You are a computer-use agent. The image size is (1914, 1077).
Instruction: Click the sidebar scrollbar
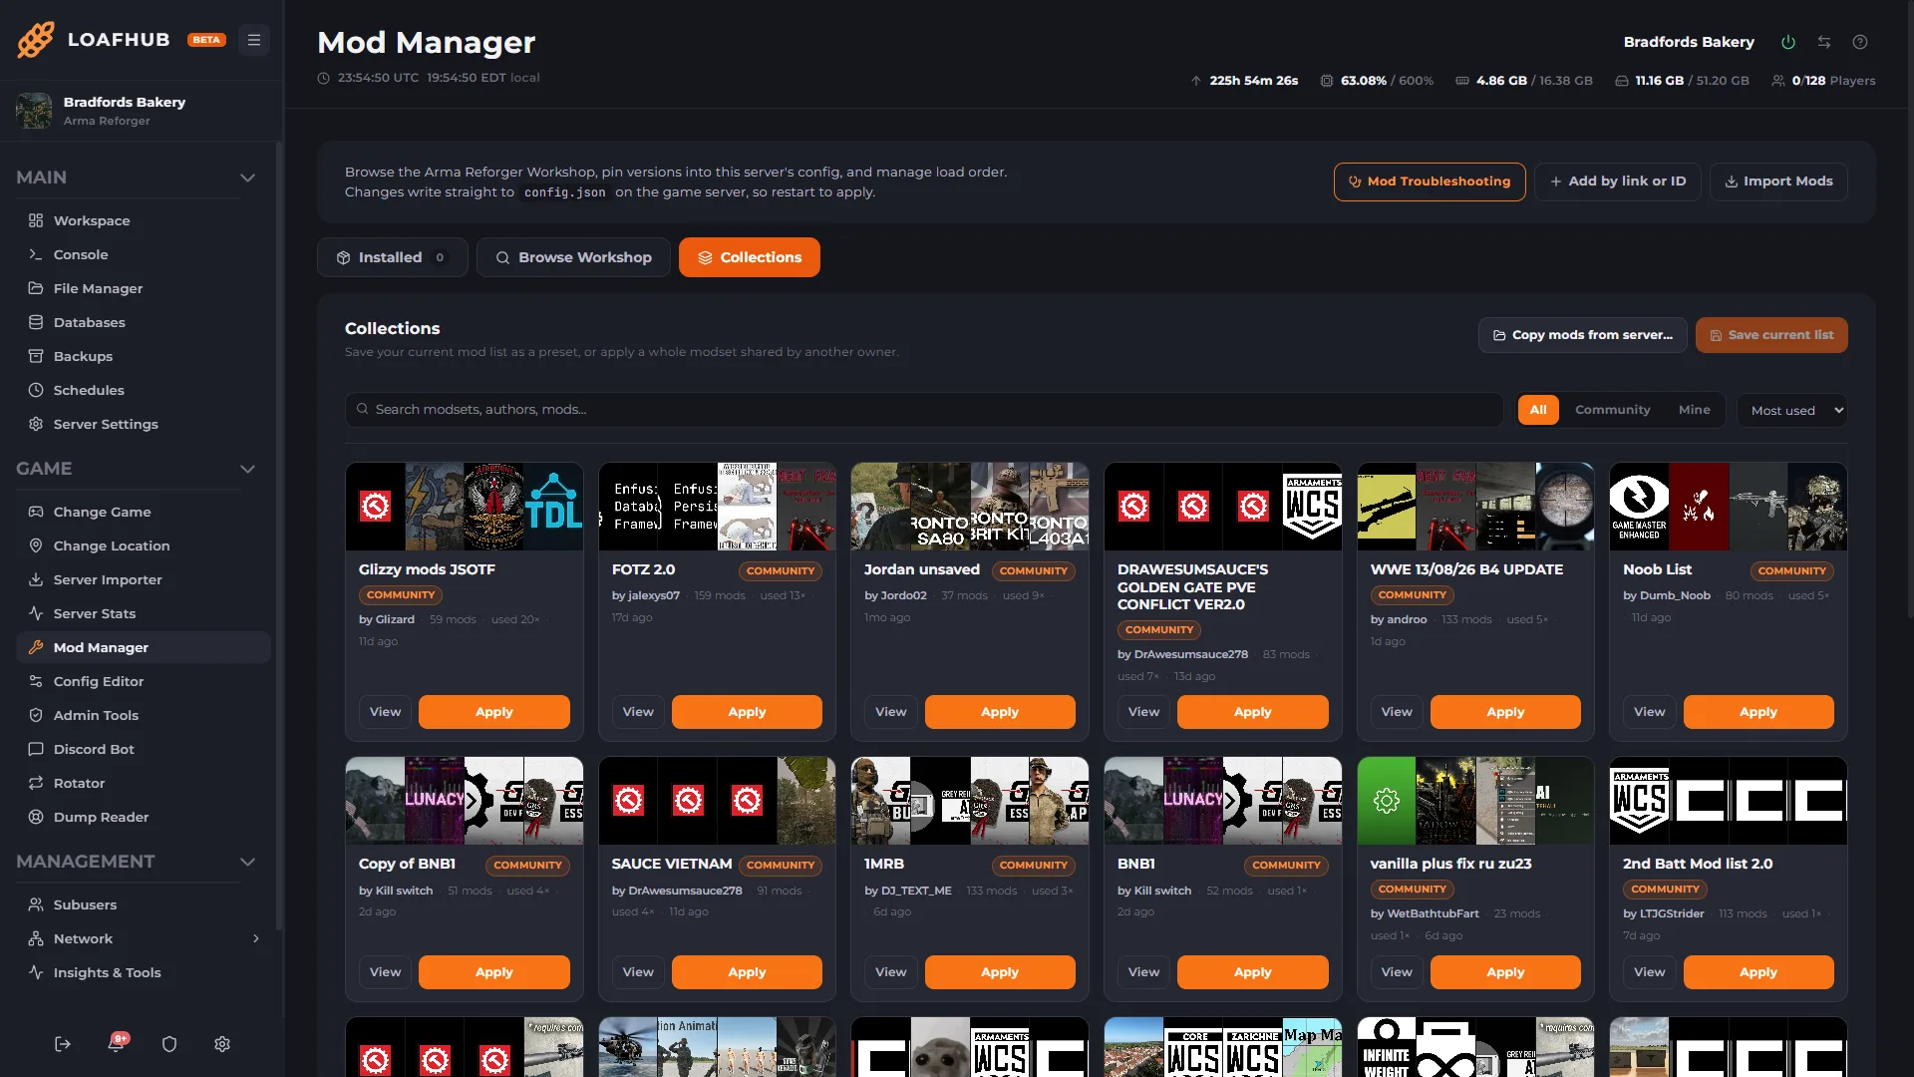[x=279, y=538]
